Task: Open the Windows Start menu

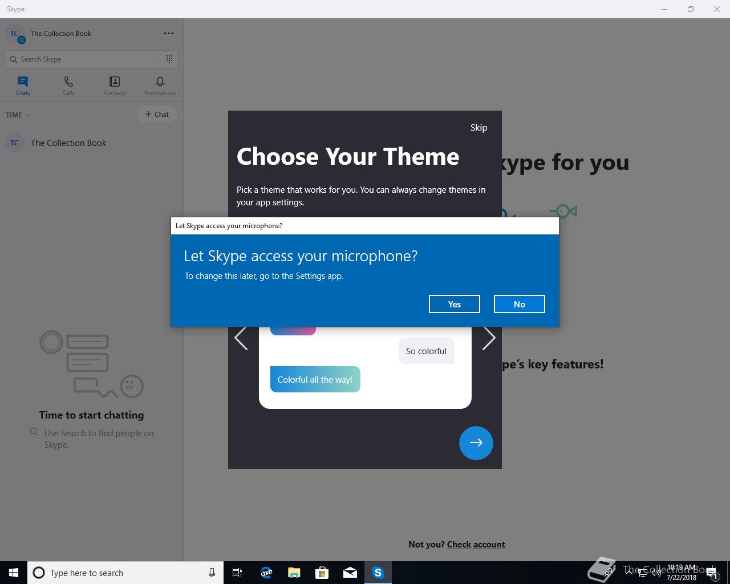Action: (x=14, y=573)
